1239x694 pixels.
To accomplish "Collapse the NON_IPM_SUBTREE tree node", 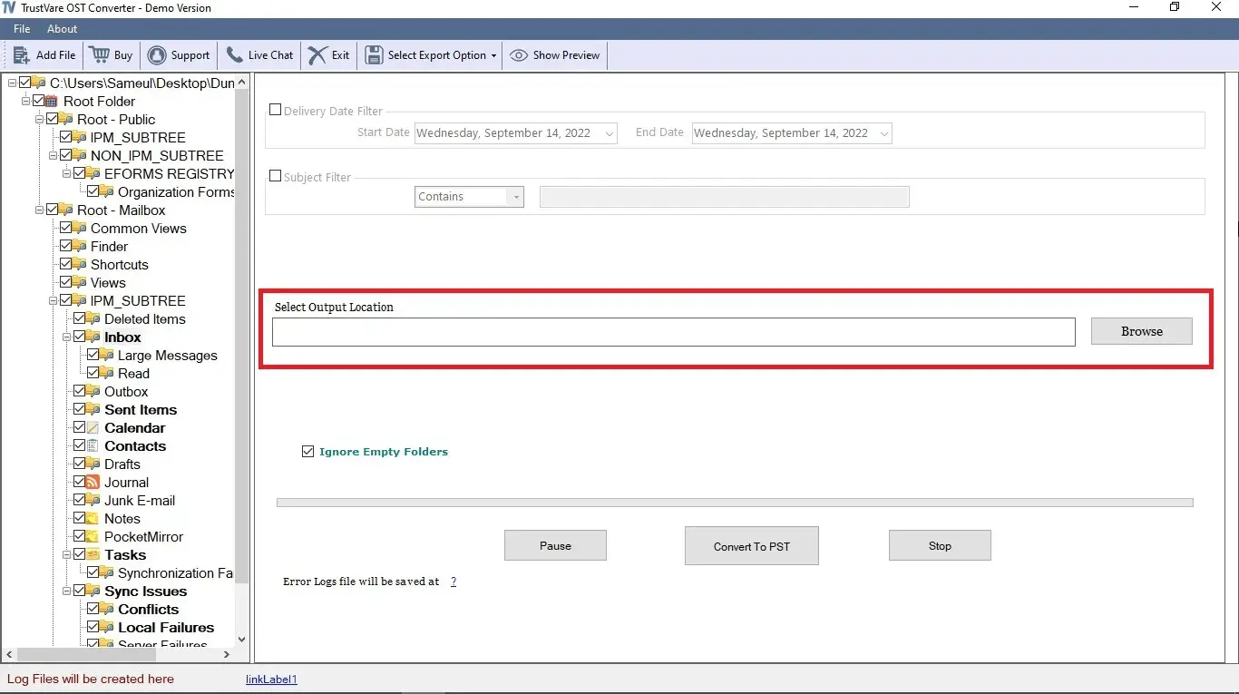I will tap(53, 155).
